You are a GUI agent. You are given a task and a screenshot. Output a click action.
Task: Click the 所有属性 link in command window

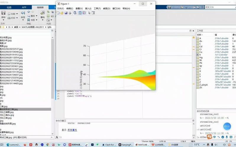pos(72,130)
